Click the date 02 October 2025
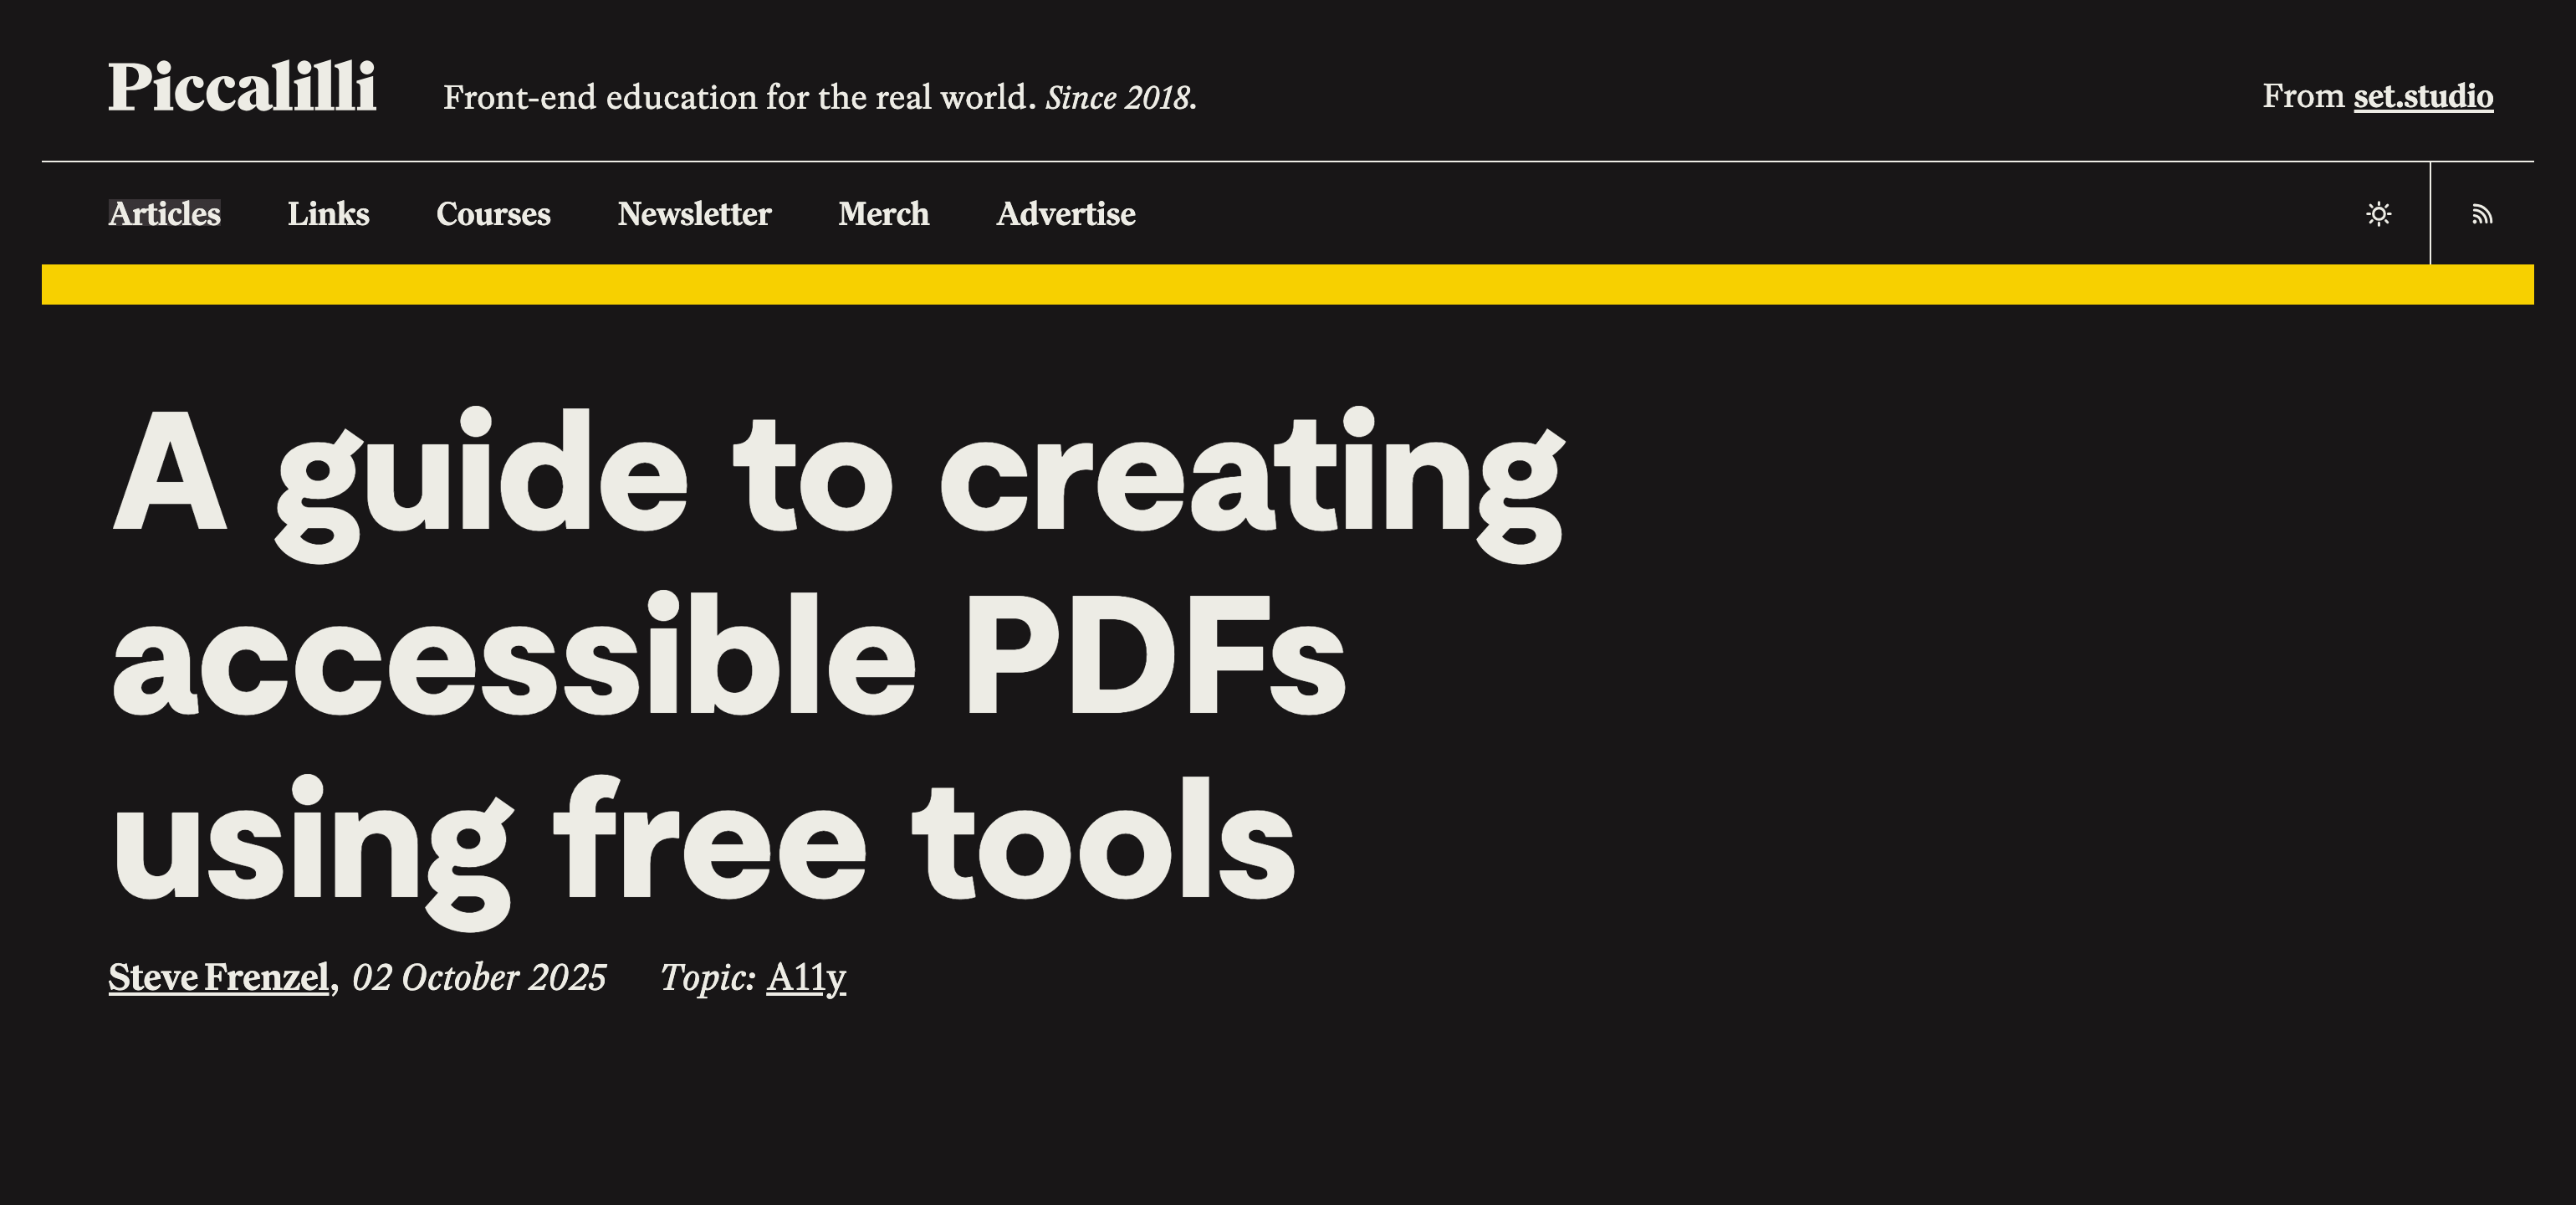Viewport: 2576px width, 1205px height. point(479,977)
